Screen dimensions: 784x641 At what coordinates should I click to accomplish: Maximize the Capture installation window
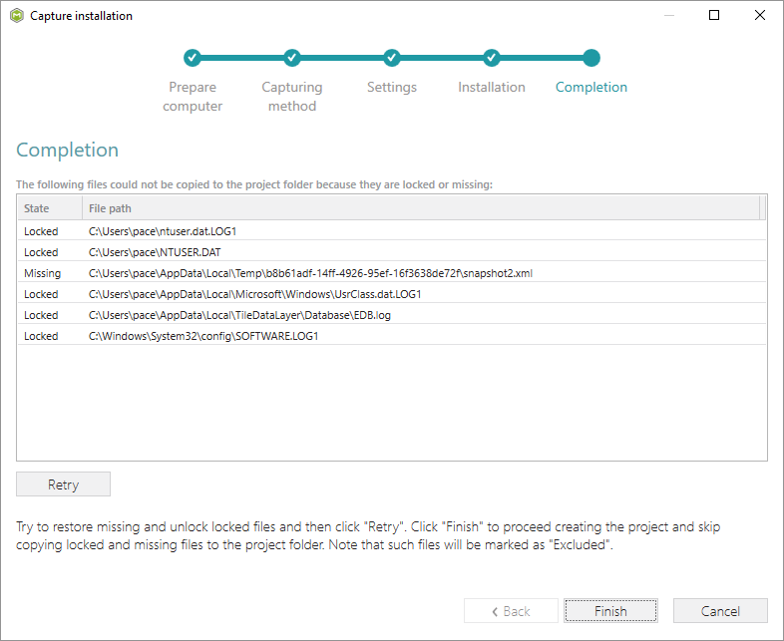click(x=714, y=16)
